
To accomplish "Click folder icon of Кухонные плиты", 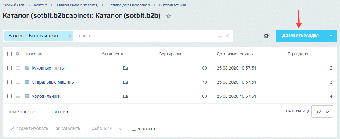I will [x=27, y=68].
